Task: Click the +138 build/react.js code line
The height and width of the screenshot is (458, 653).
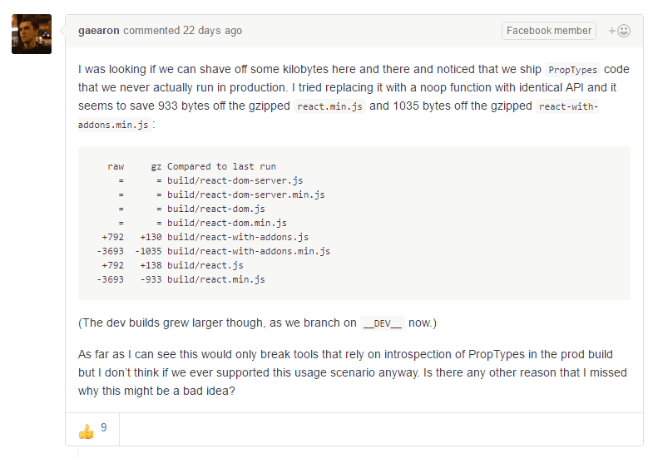Action: click(x=172, y=265)
